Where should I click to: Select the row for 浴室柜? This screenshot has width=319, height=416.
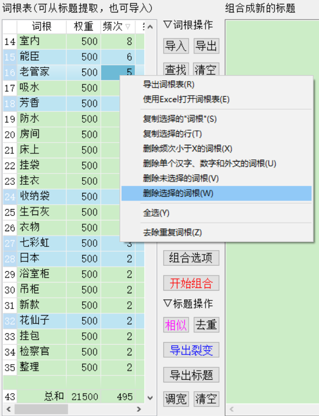tap(74, 274)
